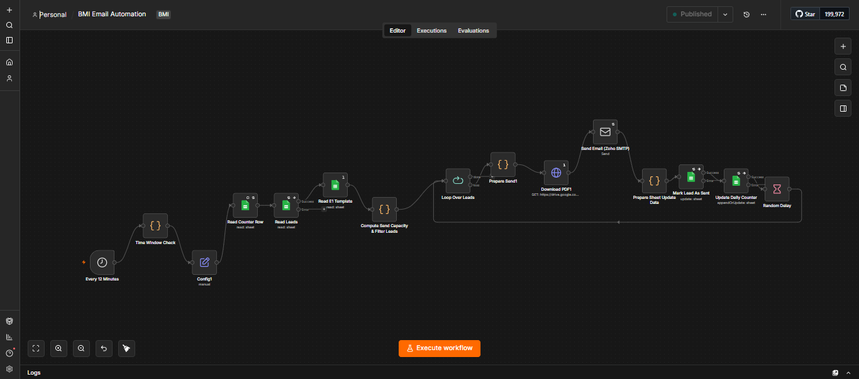Viewport: 859px width, 379px height.
Task: Select the Every 12 Minutes trigger node
Action: (x=102, y=262)
